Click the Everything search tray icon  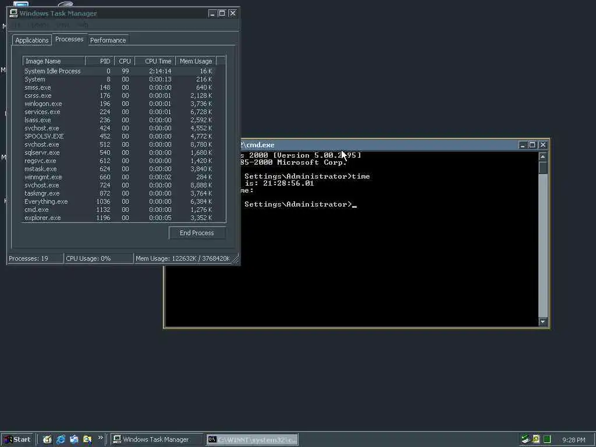tap(536, 439)
